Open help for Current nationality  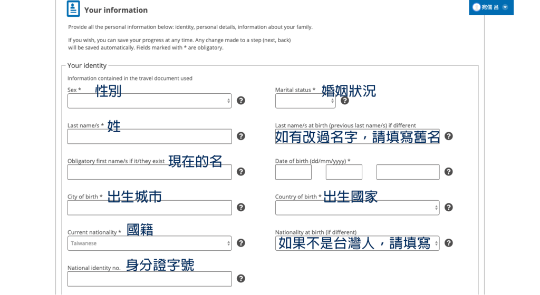[241, 243]
